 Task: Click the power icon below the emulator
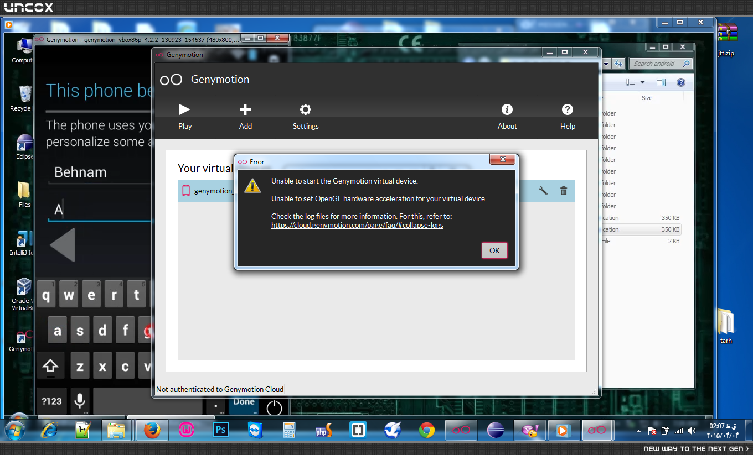(274, 407)
